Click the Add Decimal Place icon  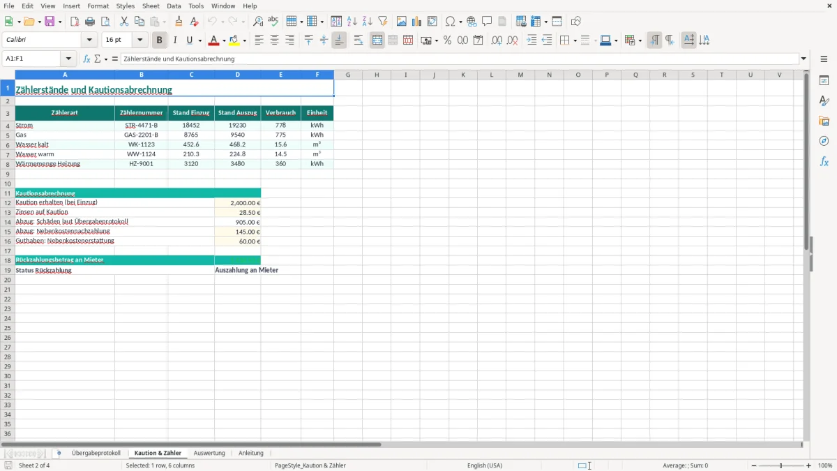tap(497, 40)
